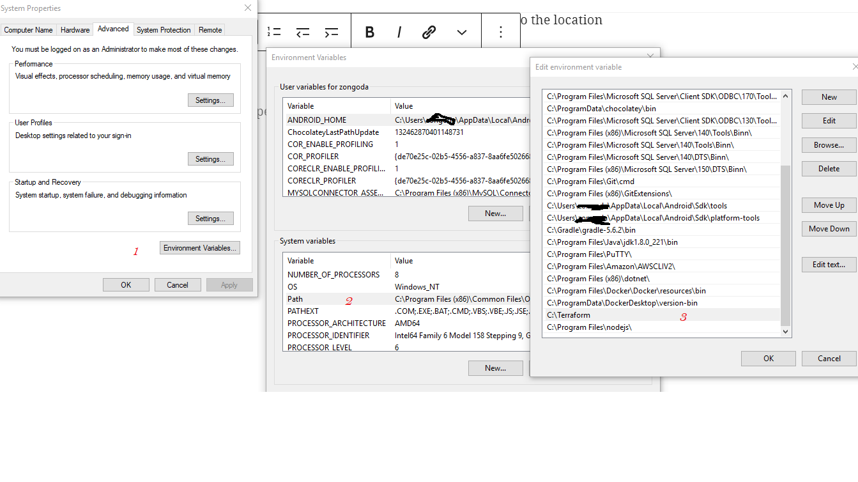Click Move Up in Edit environment variable
Viewport: 858px width, 482px height.
pos(829,205)
